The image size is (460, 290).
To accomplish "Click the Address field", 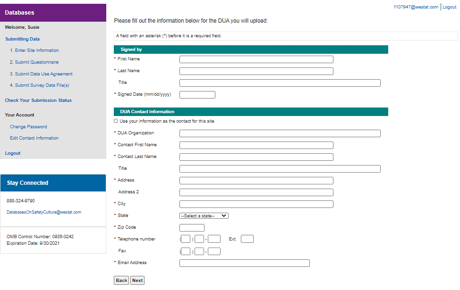I will tap(256, 181).
